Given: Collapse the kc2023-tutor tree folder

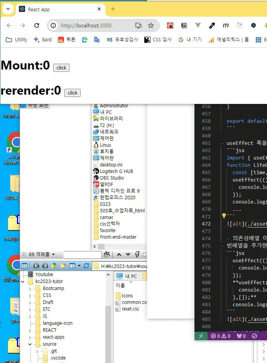Looking at the screenshot, I should click(23, 282).
